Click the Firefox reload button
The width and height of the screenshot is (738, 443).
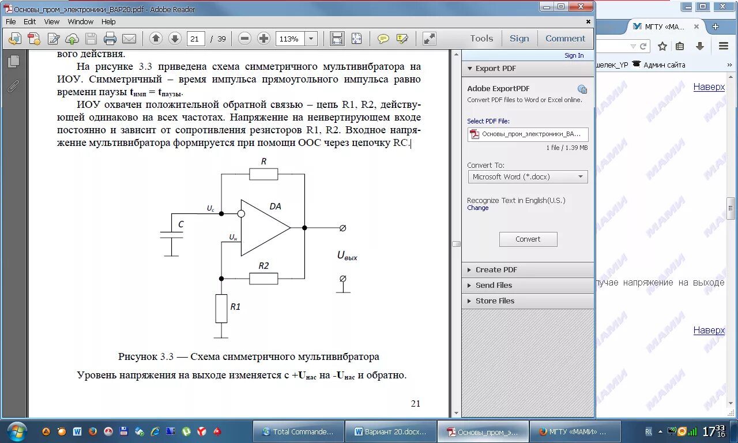tap(644, 46)
